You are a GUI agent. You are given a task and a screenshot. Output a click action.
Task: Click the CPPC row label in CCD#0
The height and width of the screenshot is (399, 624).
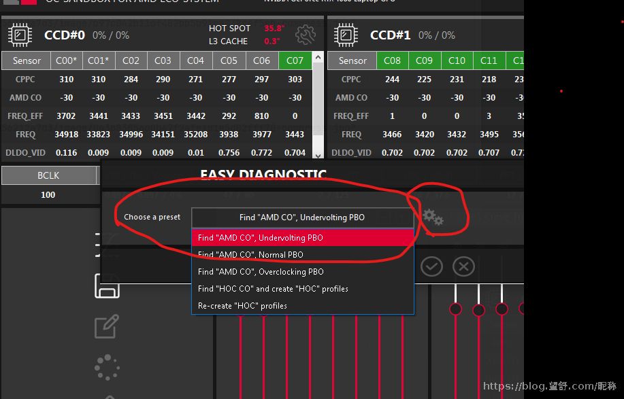[25, 79]
